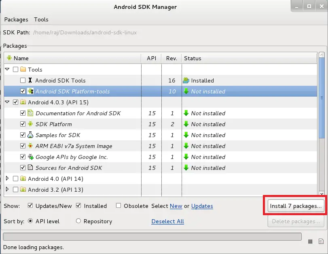
Task: Click the stop square icon in status bar
Action: click(x=310, y=241)
